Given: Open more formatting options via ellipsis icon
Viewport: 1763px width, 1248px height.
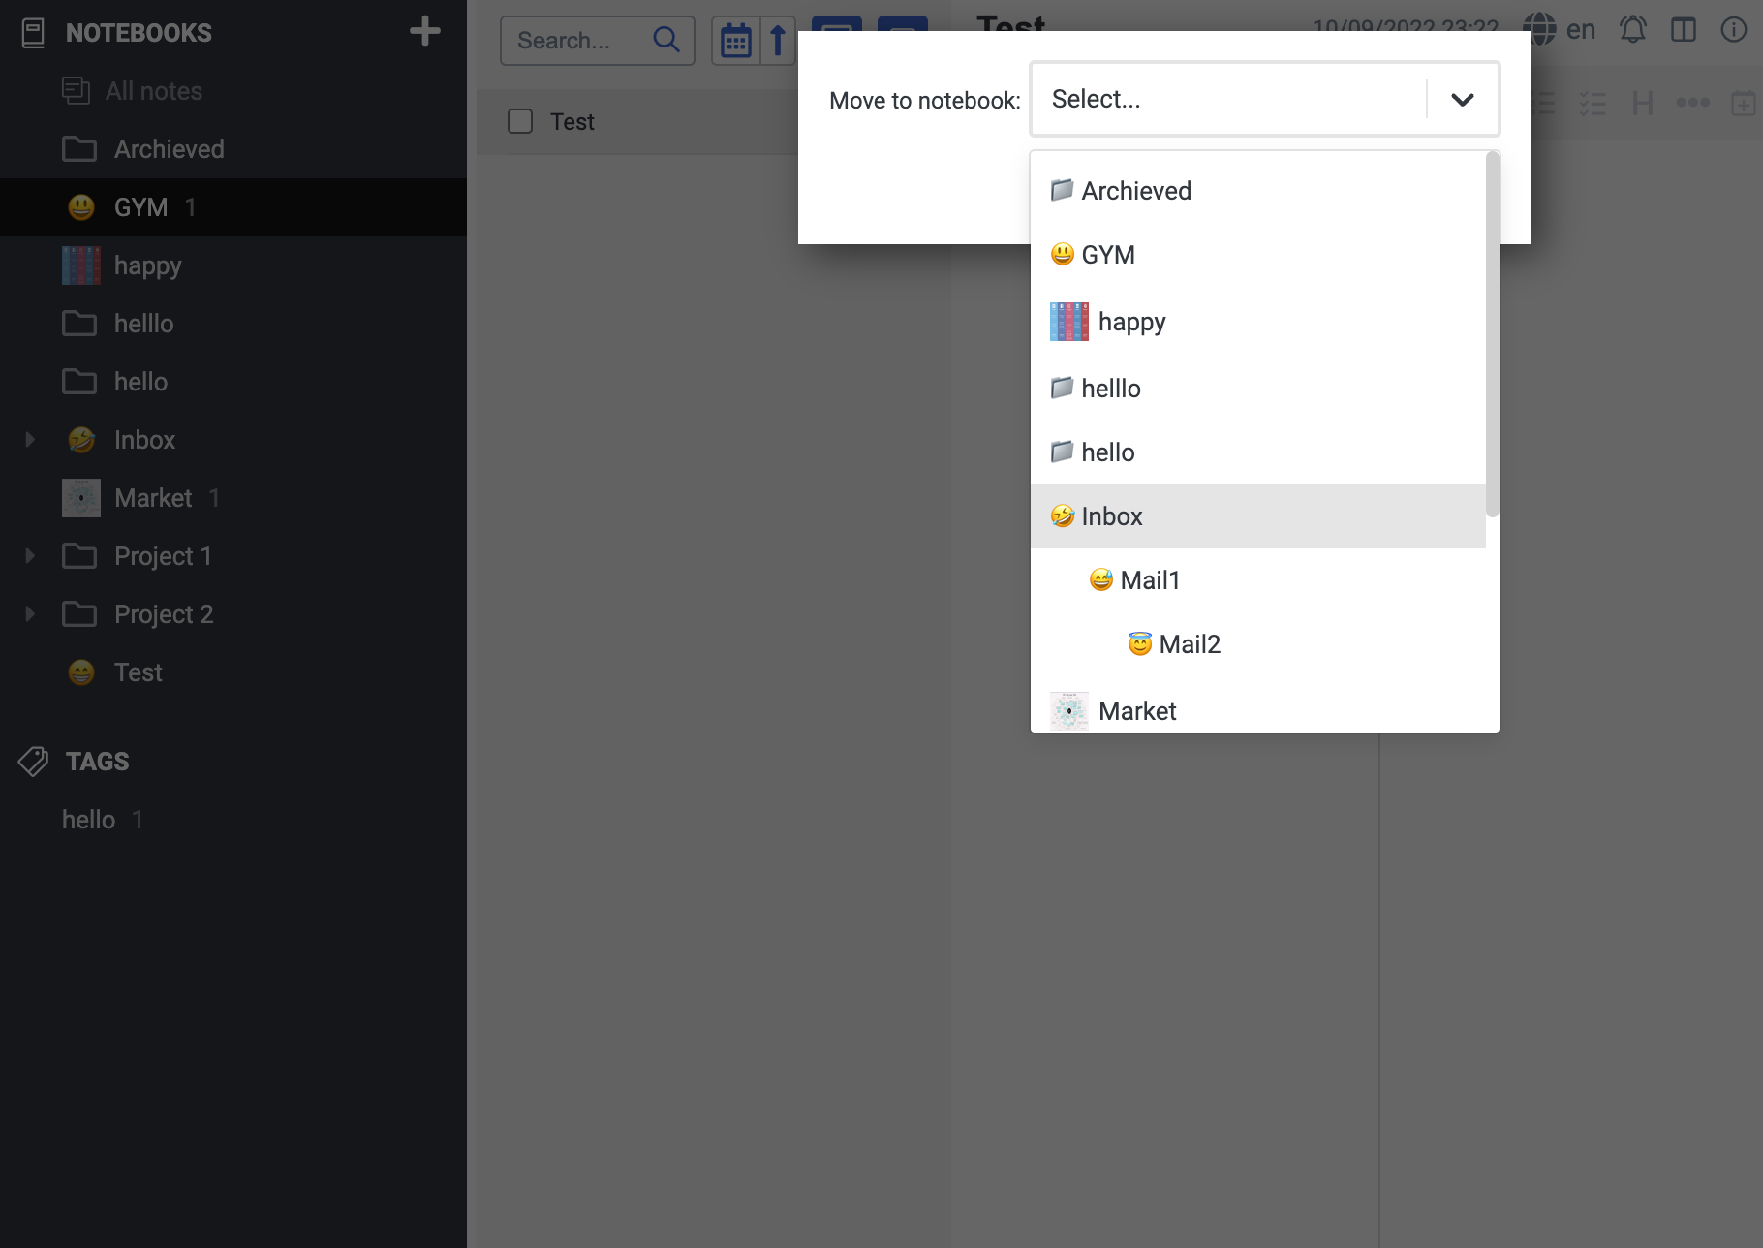Looking at the screenshot, I should [1693, 101].
